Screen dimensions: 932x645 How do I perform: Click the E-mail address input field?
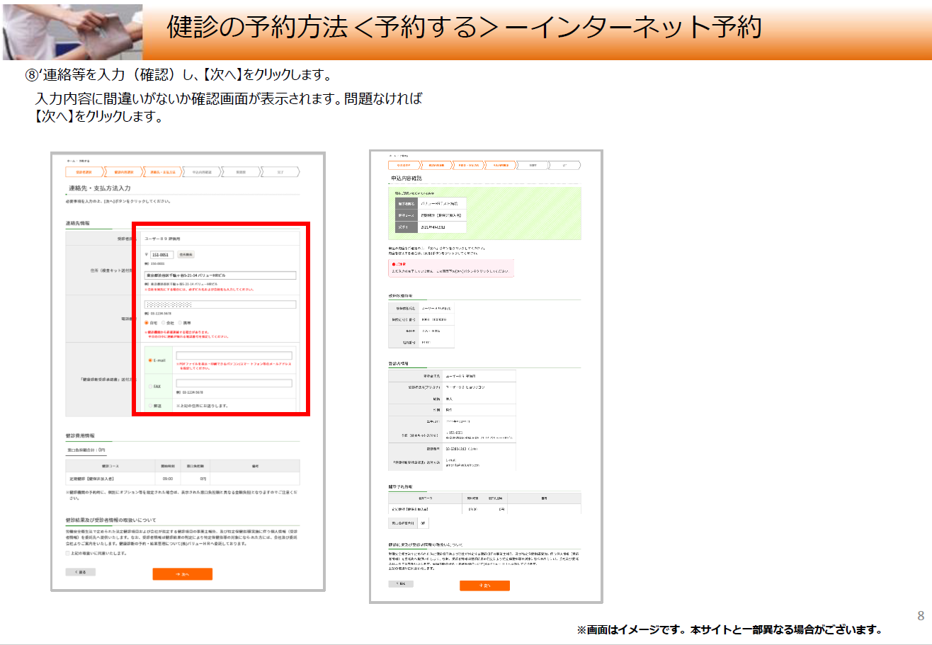point(234,355)
